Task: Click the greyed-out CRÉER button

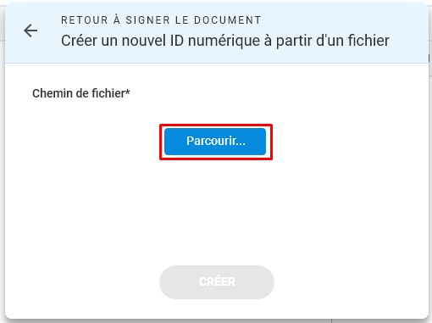Action: [217, 282]
